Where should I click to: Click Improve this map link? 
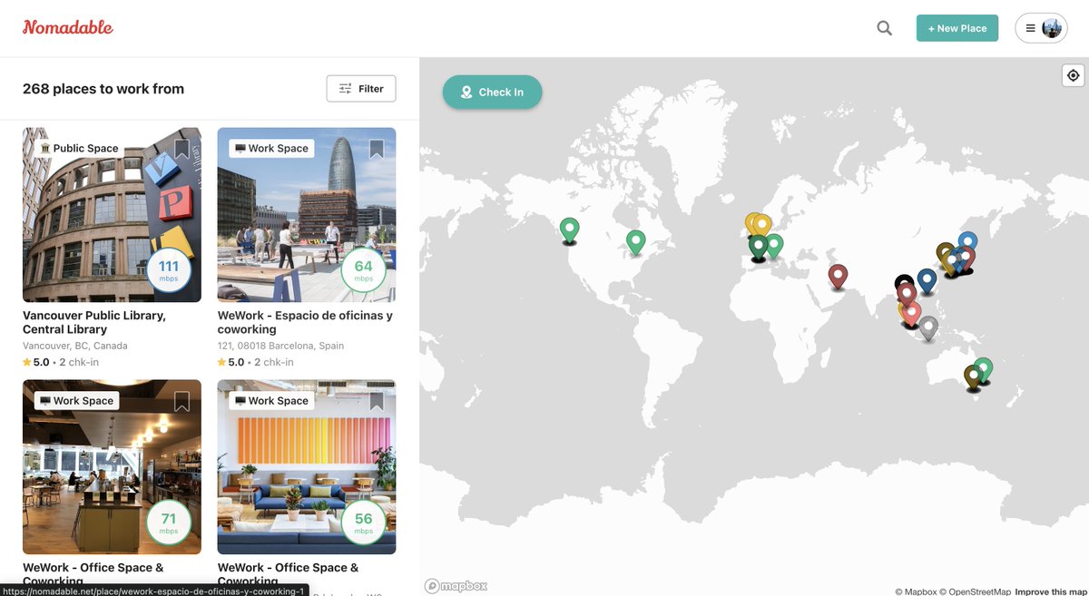coord(1051,591)
